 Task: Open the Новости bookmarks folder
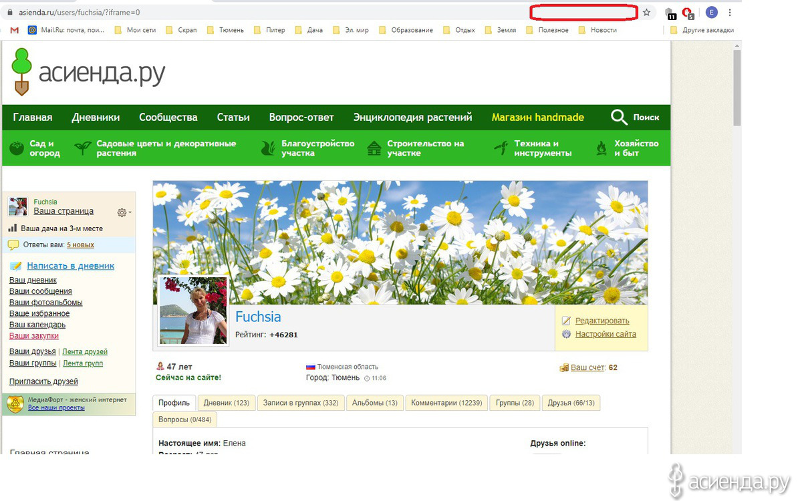(x=597, y=30)
